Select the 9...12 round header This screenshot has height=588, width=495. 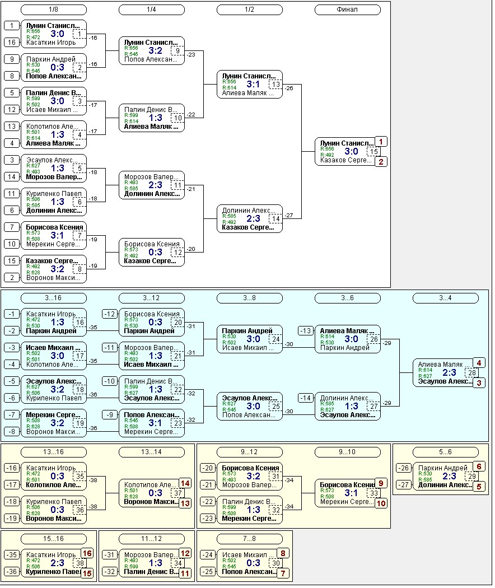click(x=249, y=452)
